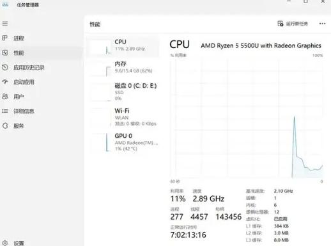Open the 进程 processes page icon
Image resolution: width=331 pixels, height=246 pixels.
4,38
